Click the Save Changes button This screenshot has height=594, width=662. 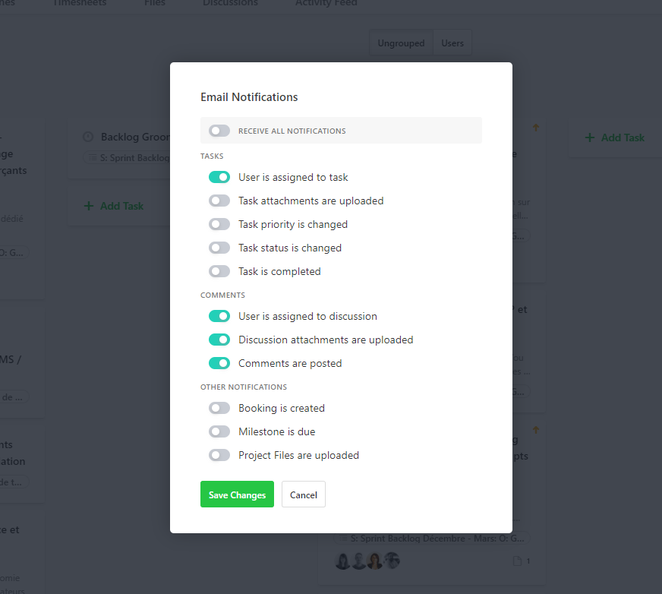tap(237, 494)
